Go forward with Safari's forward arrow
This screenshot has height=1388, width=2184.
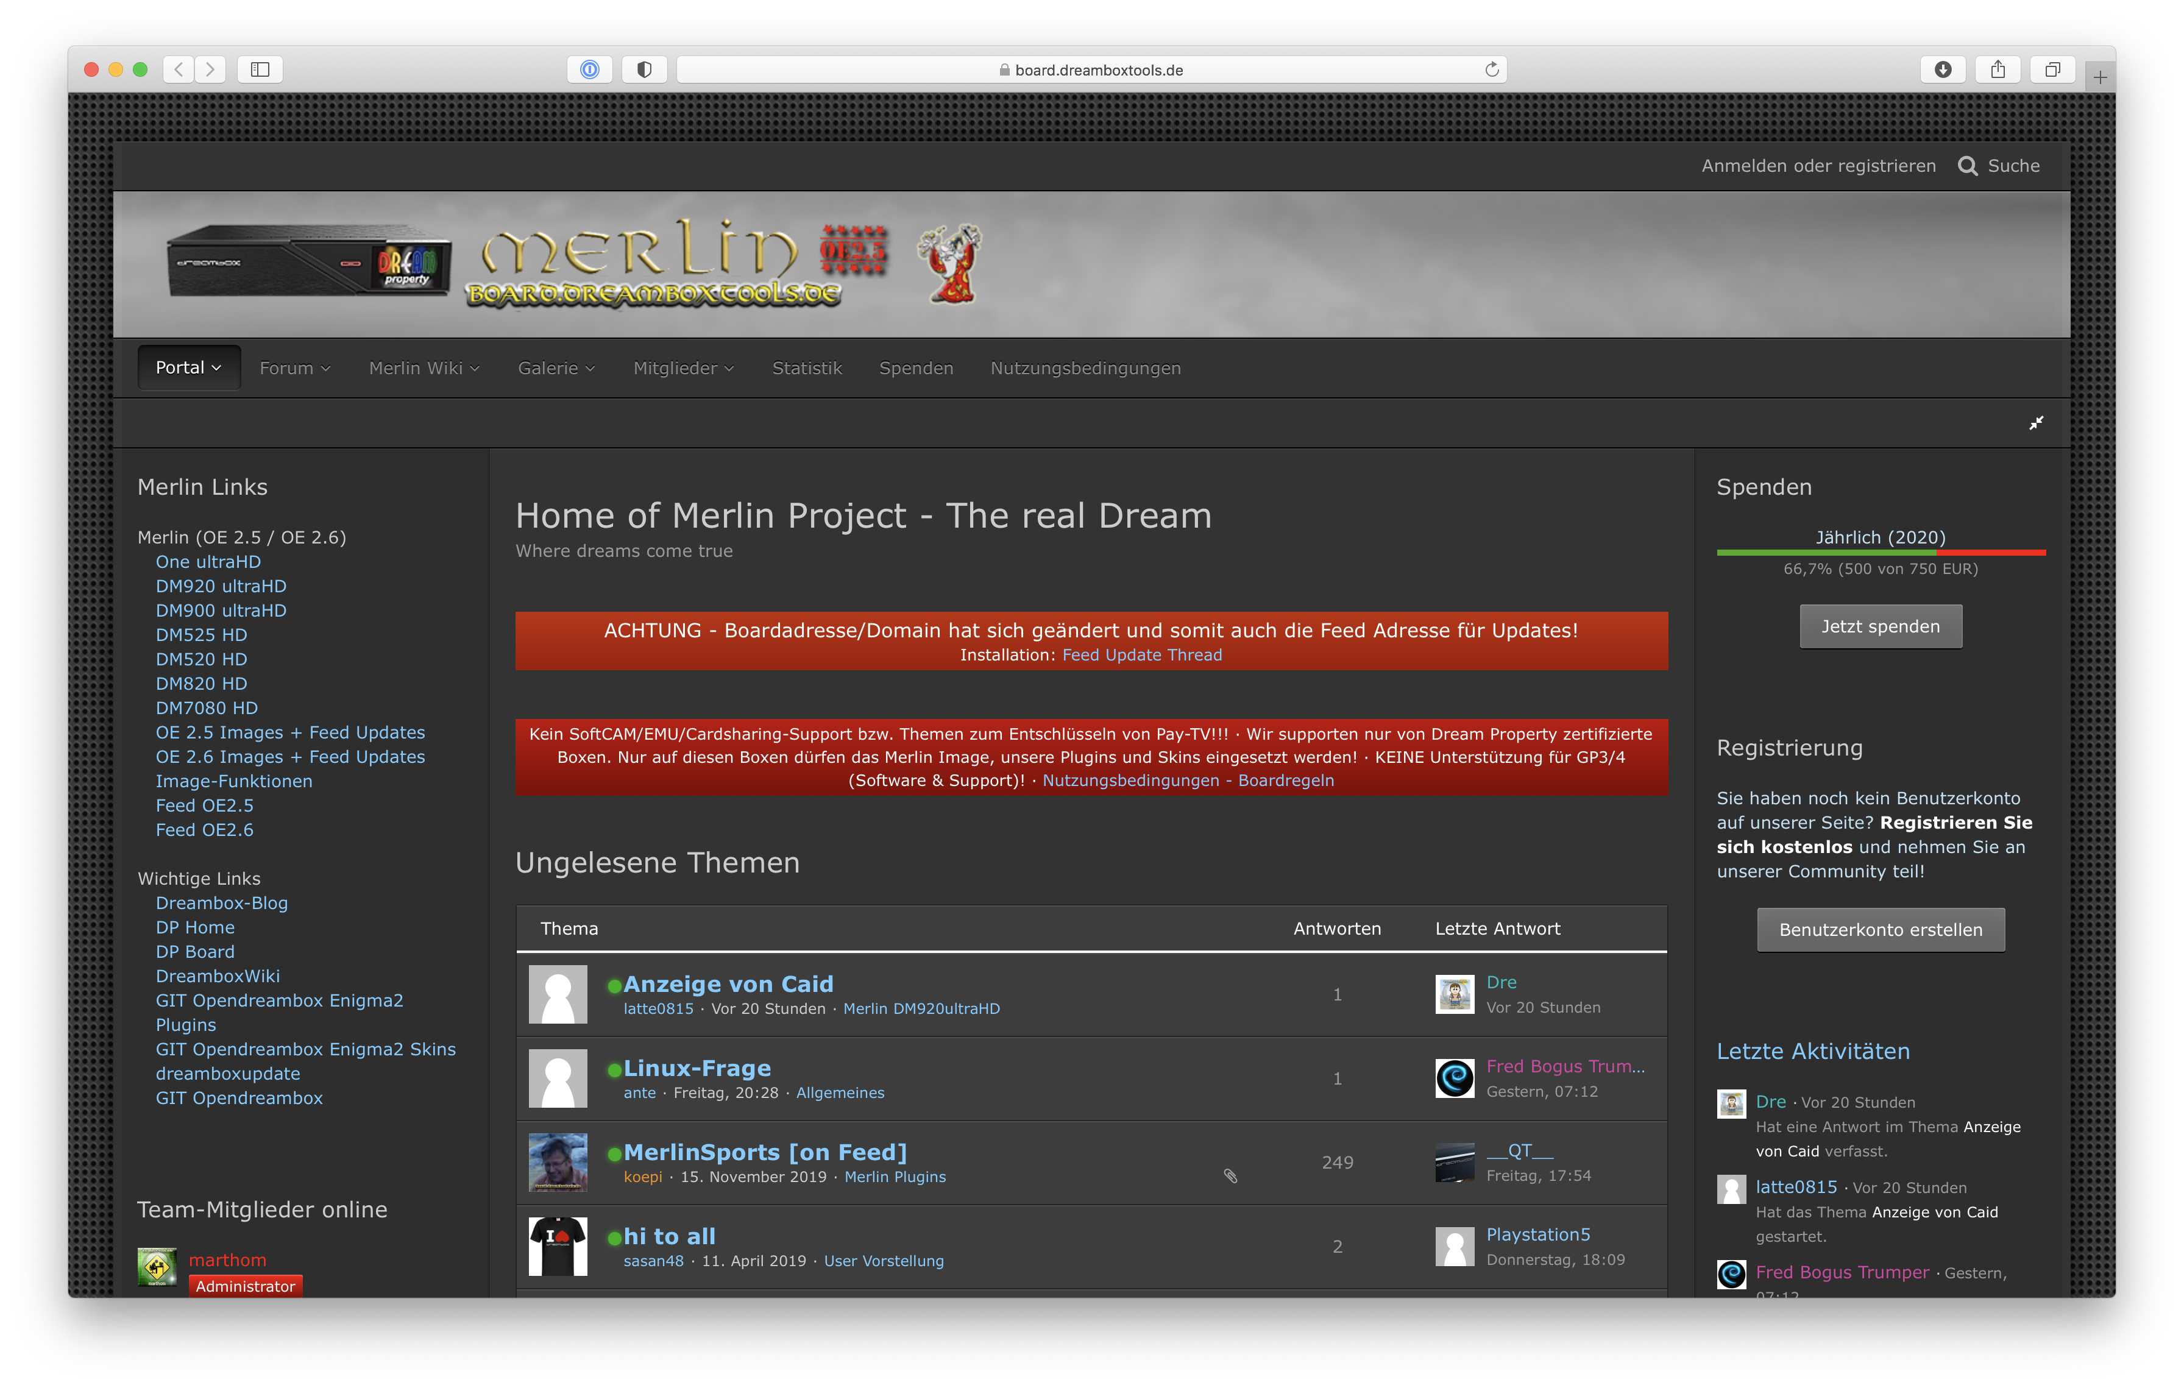coord(210,69)
